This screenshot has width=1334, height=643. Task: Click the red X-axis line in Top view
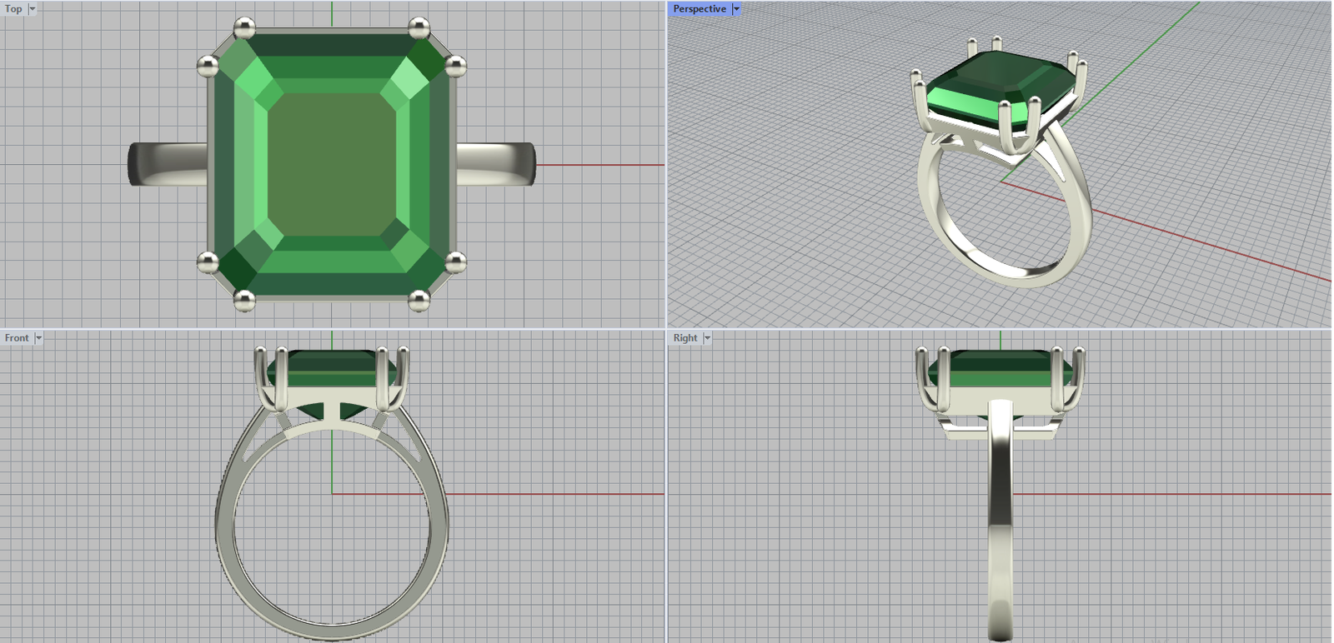point(600,165)
